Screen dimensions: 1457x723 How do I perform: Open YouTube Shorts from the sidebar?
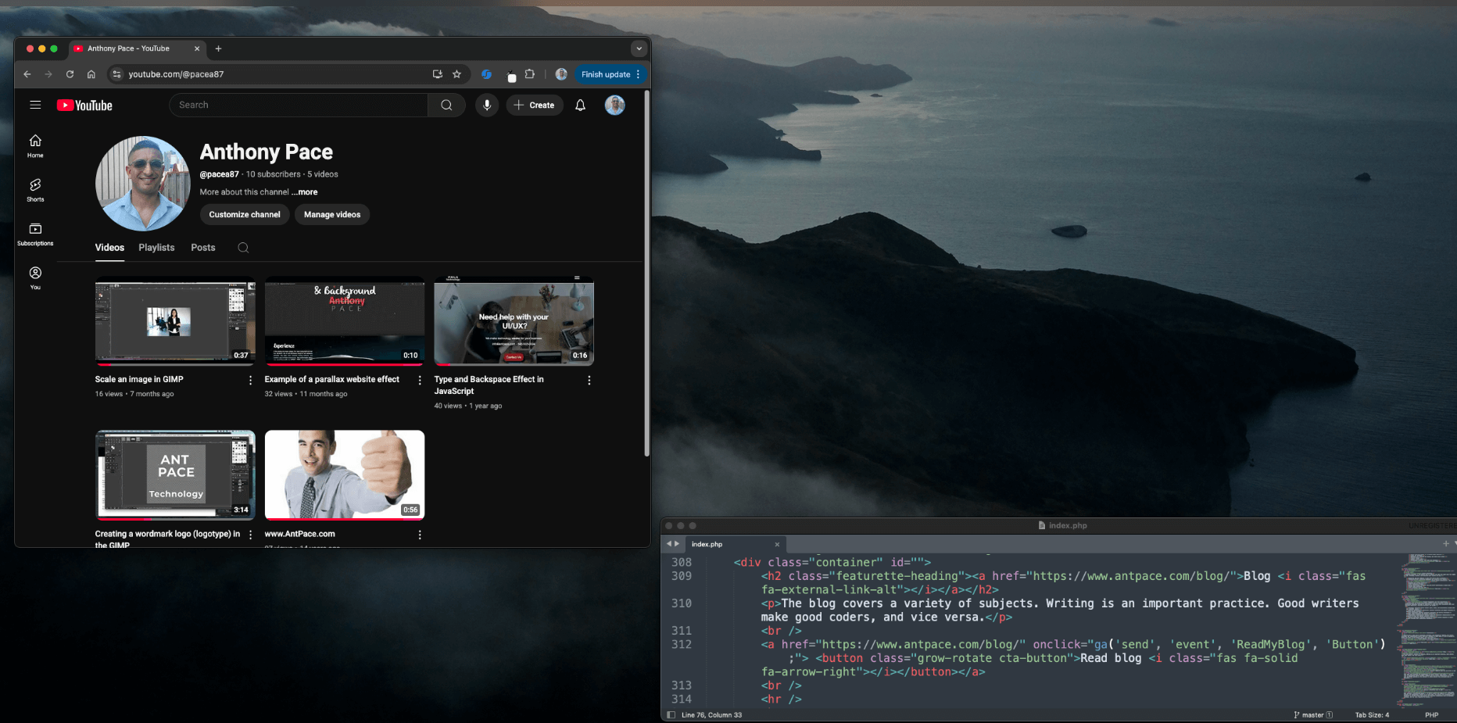point(35,188)
